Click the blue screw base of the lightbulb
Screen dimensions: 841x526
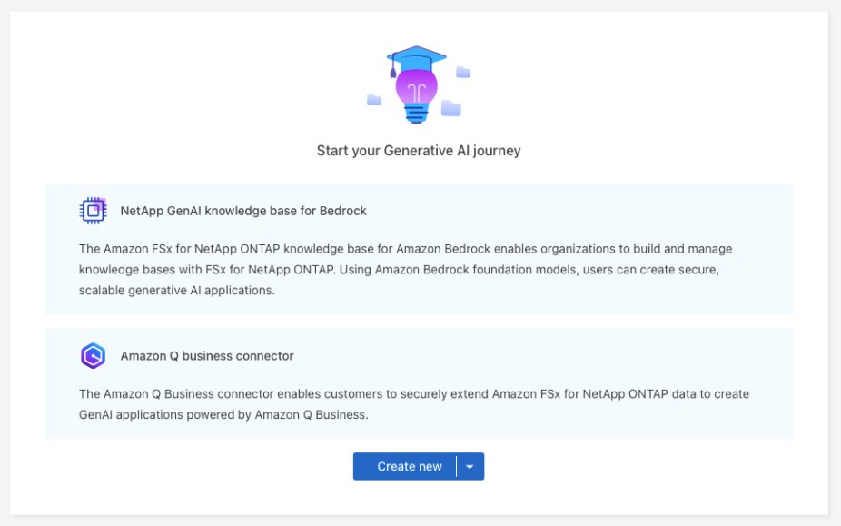(417, 114)
